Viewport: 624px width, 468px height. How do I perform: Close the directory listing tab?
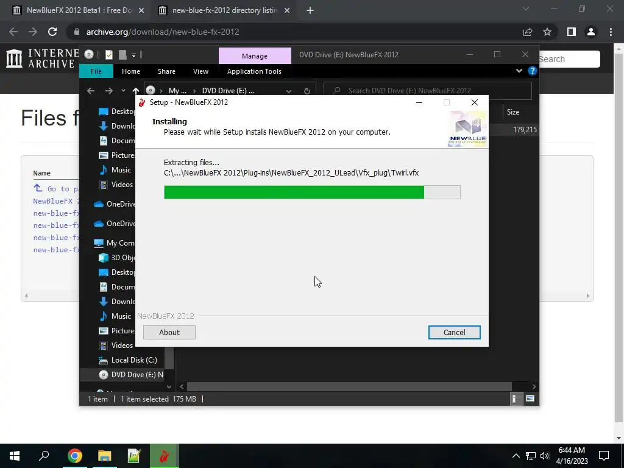(287, 11)
